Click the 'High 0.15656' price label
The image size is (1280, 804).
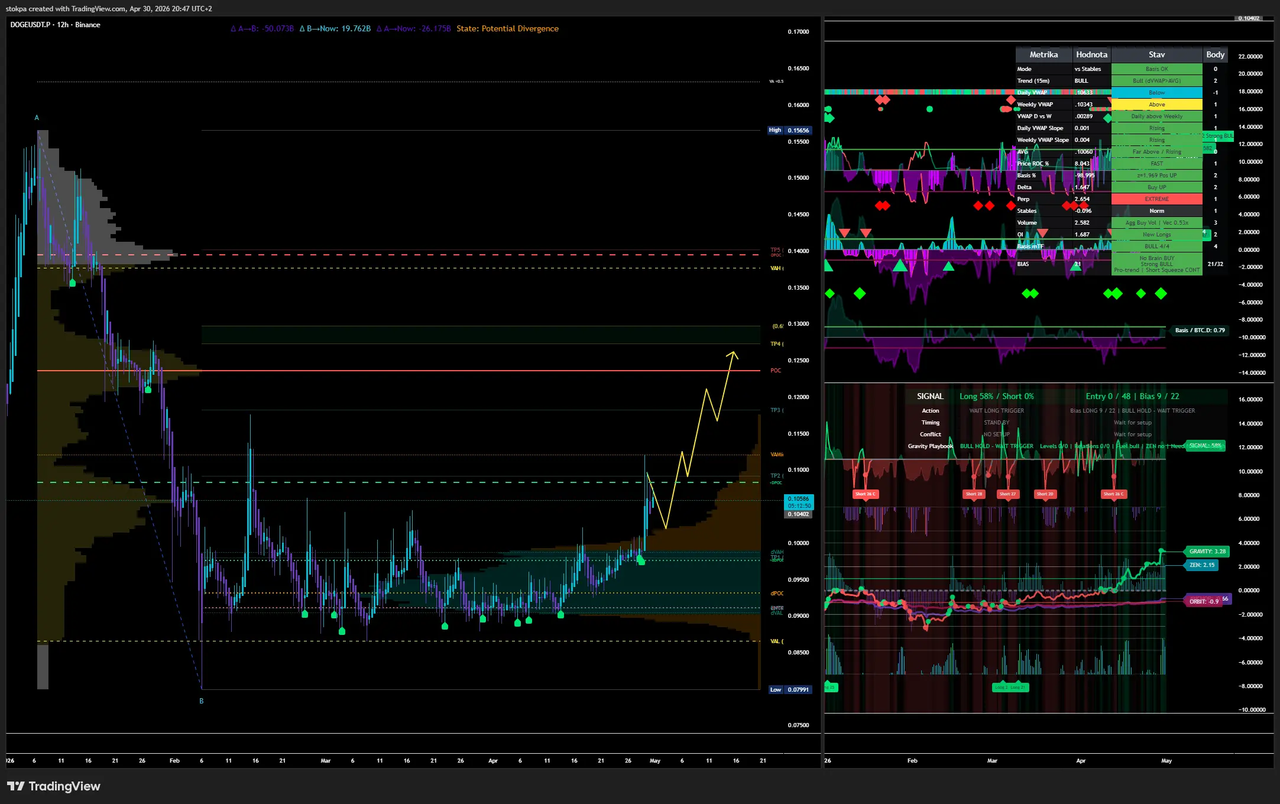pos(790,130)
